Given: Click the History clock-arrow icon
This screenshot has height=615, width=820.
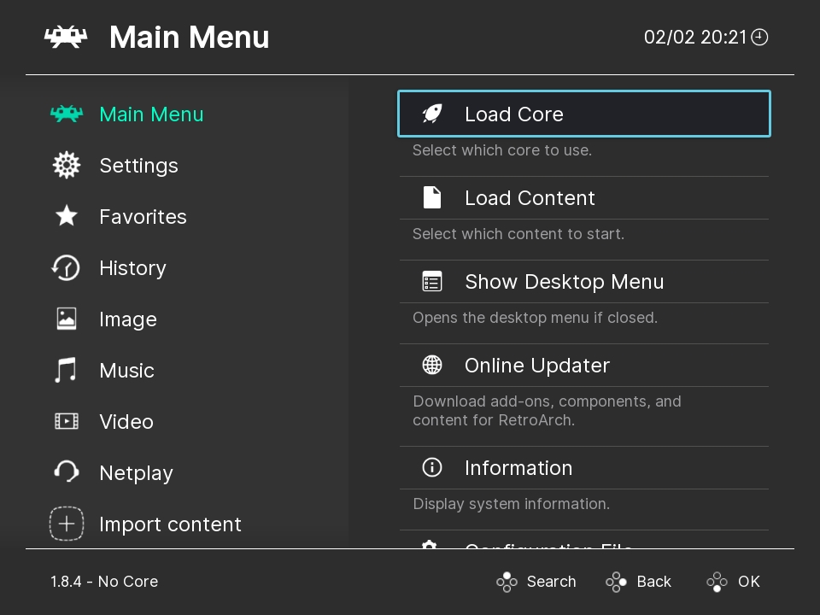Looking at the screenshot, I should (x=67, y=268).
